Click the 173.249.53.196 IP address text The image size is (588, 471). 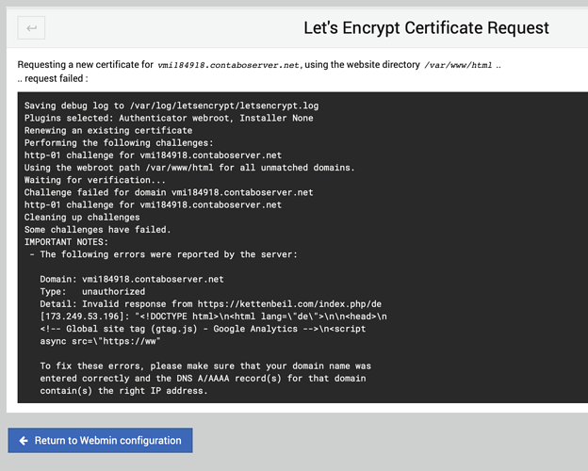(82, 317)
